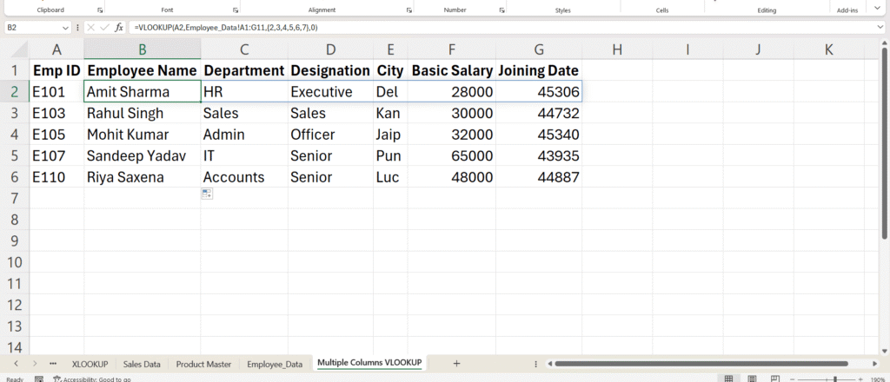Go to the previous sheet tab arrow
The height and width of the screenshot is (382, 890).
16,364
